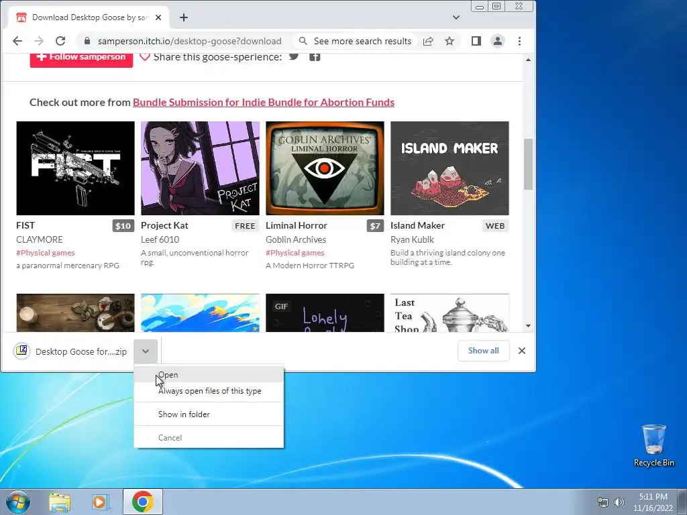
Task: Close the downloads bar
Action: (x=522, y=351)
